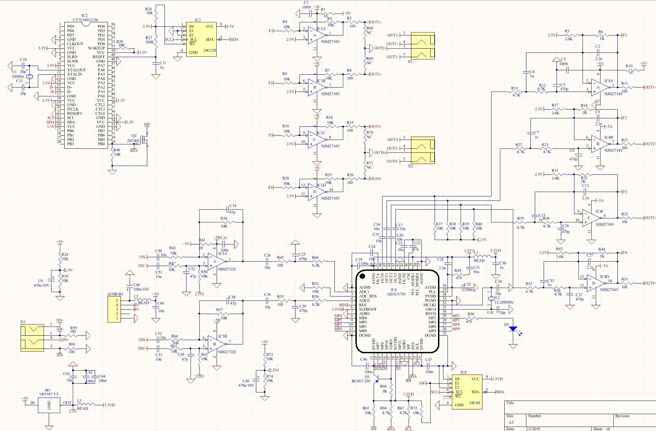The image size is (656, 431).
Task: Click the ADAU1701 part name text
Action: 396,294
